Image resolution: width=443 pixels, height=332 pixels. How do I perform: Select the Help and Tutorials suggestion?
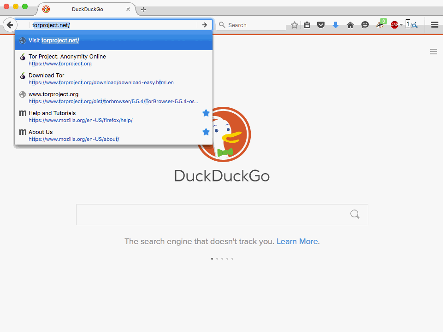click(x=113, y=116)
